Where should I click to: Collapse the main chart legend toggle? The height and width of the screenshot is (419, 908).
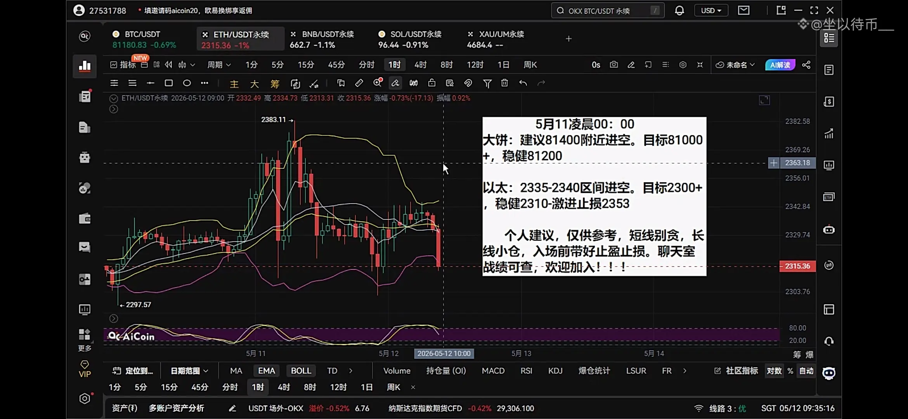pyautogui.click(x=113, y=99)
